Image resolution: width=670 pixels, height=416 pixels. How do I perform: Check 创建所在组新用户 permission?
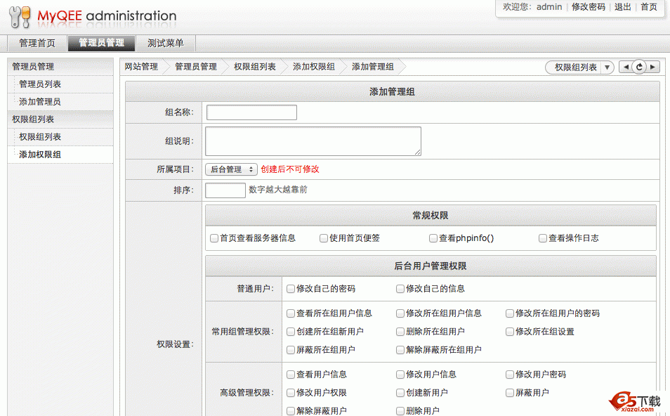291,332
